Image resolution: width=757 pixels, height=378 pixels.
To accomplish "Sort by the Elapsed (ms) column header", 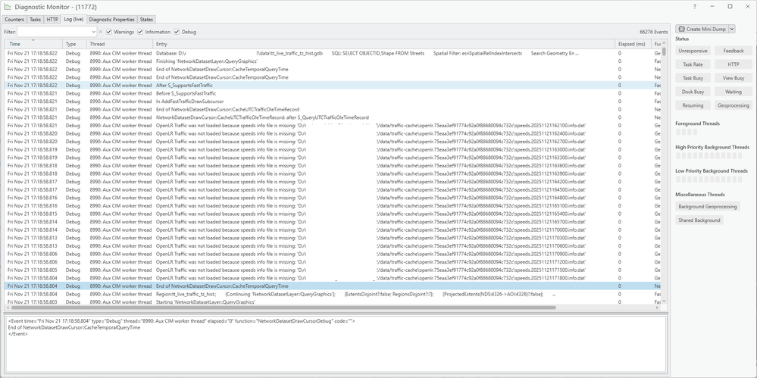I will click(x=633, y=44).
